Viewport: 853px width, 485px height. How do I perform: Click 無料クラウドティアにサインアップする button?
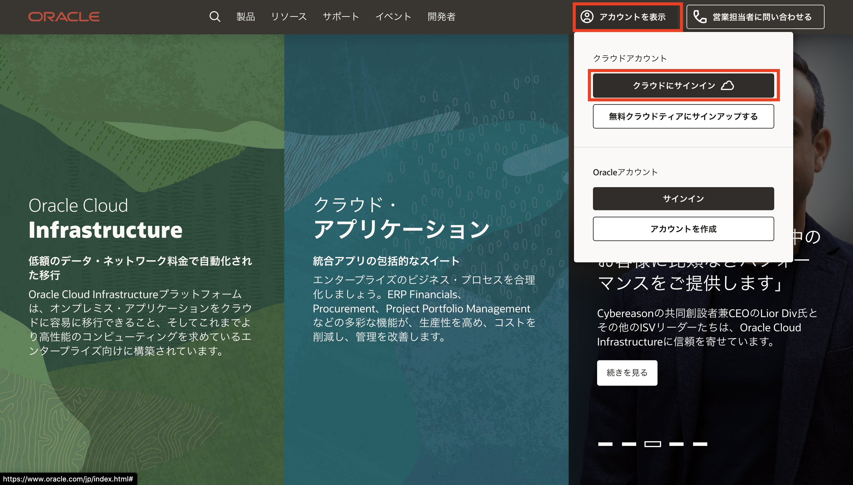click(x=683, y=116)
